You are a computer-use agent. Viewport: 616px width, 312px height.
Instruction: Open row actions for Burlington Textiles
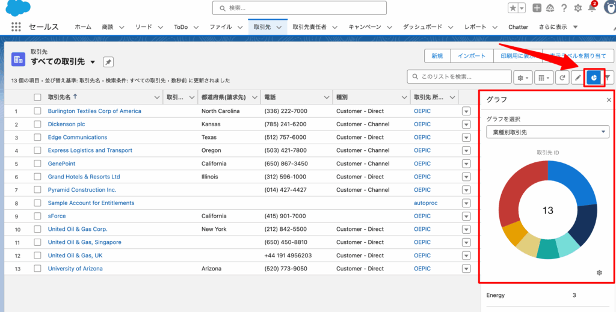point(466,111)
